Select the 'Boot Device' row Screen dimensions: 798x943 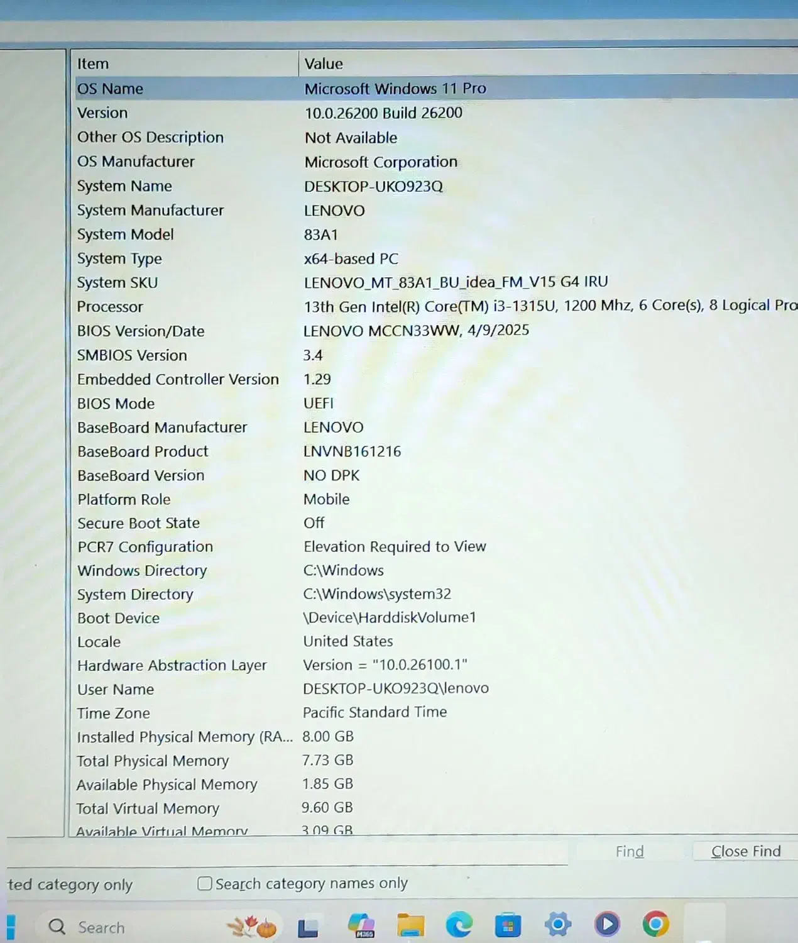tap(437, 618)
